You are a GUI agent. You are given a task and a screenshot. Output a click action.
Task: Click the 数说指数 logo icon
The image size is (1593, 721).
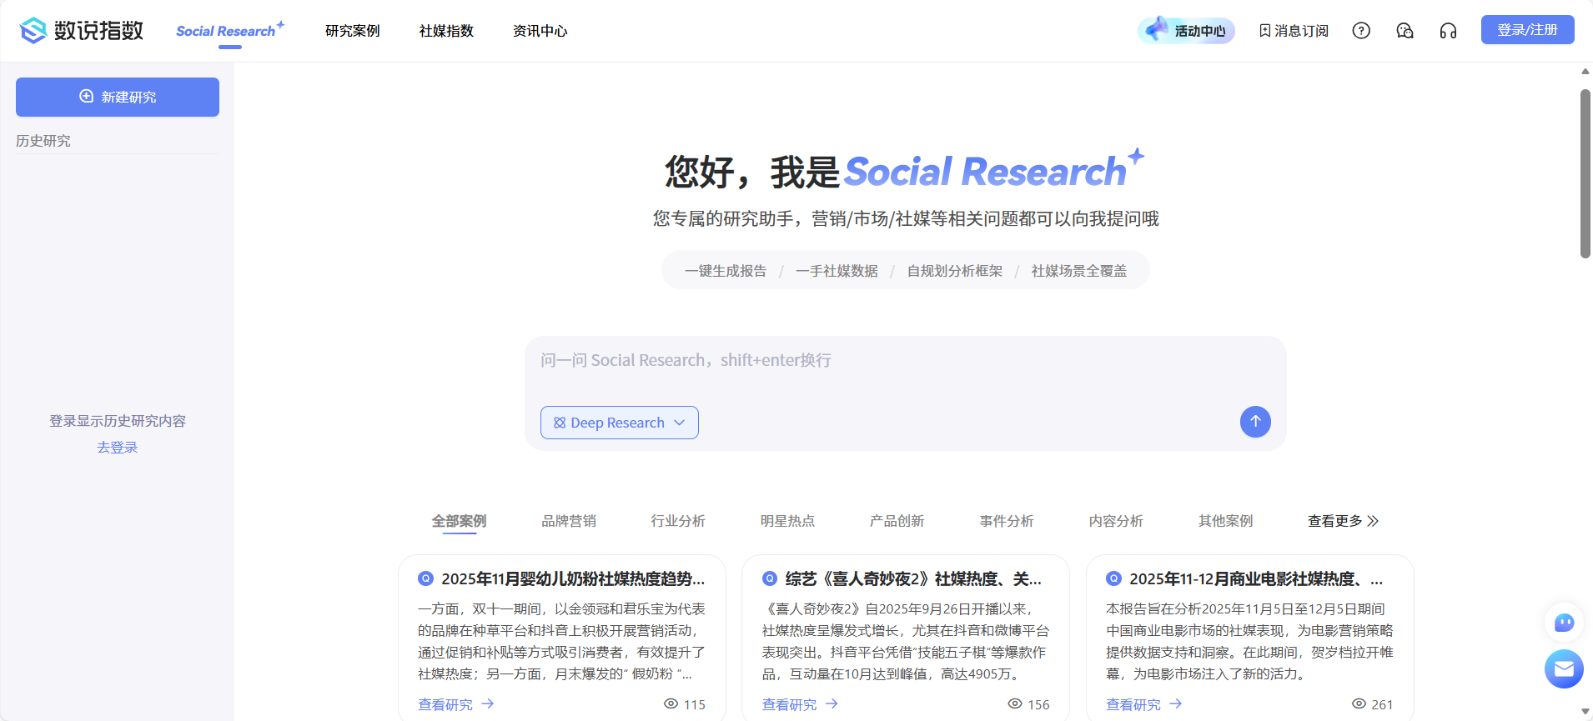coord(33,31)
